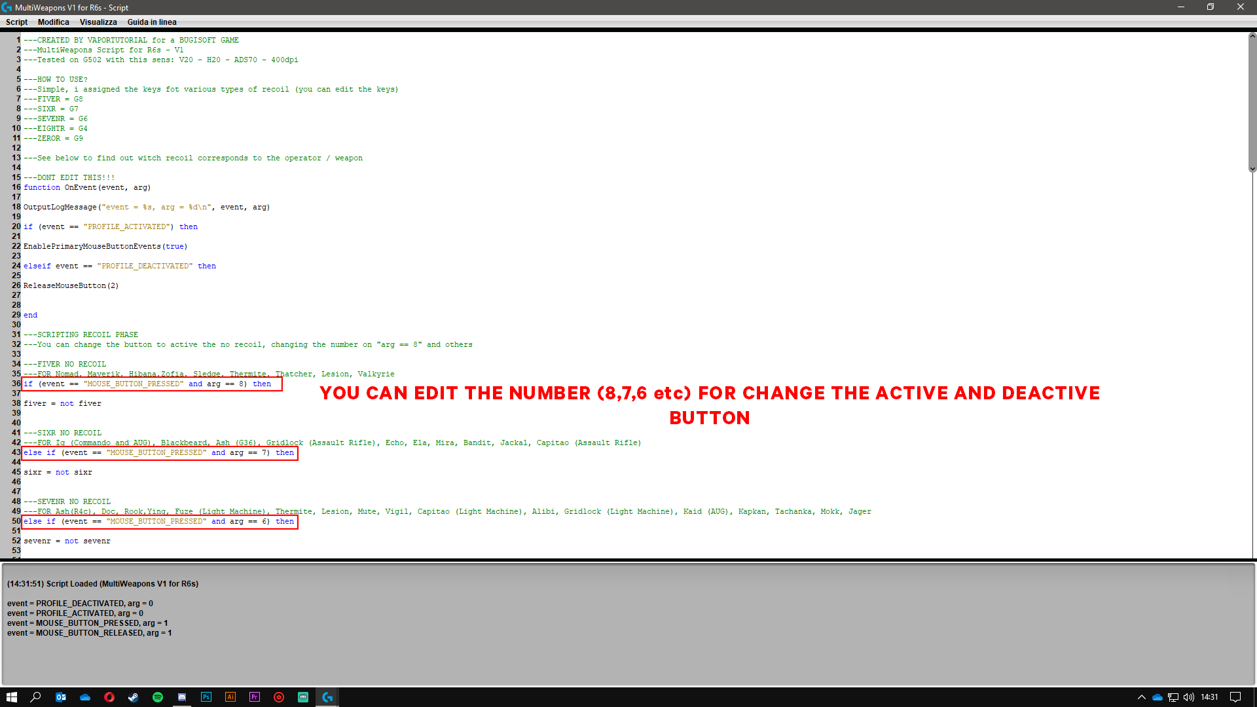The width and height of the screenshot is (1257, 707).
Task: Launch Illustrator from the taskbar
Action: coord(230,697)
